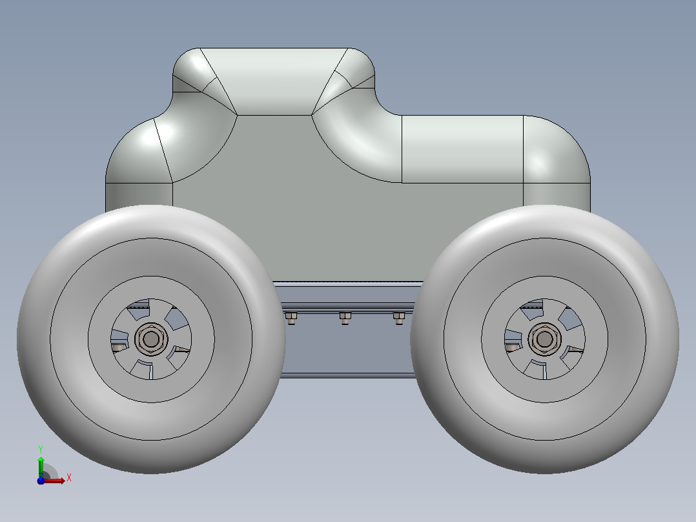The height and width of the screenshot is (522, 696).
Task: Click the gray XY plane arc on triad
Action: tap(50, 472)
